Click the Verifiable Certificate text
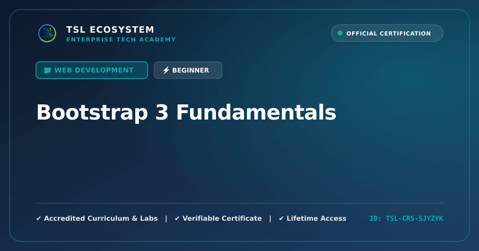The image size is (479, 251). [222, 218]
